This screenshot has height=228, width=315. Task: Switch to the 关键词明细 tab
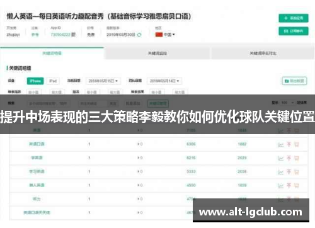pyautogui.click(x=52, y=54)
